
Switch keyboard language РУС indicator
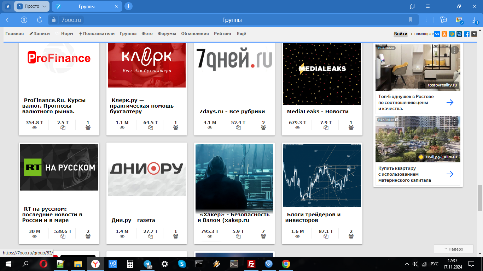[x=435, y=264]
